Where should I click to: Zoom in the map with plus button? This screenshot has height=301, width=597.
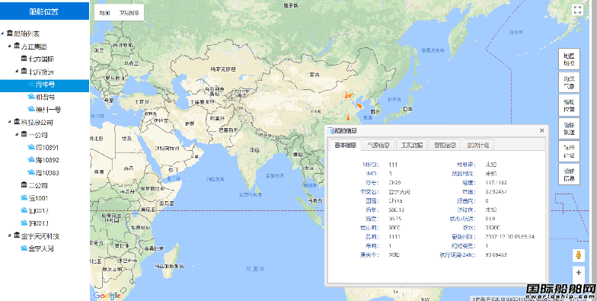[579, 273]
